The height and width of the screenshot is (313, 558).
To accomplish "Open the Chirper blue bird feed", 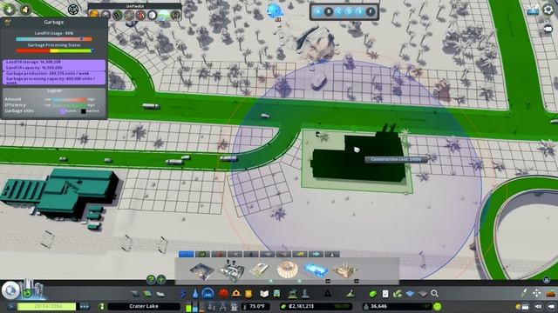I will click(275, 10).
